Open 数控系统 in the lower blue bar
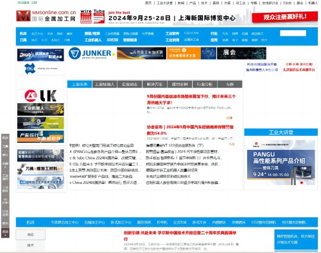 pyautogui.click(x=144, y=222)
